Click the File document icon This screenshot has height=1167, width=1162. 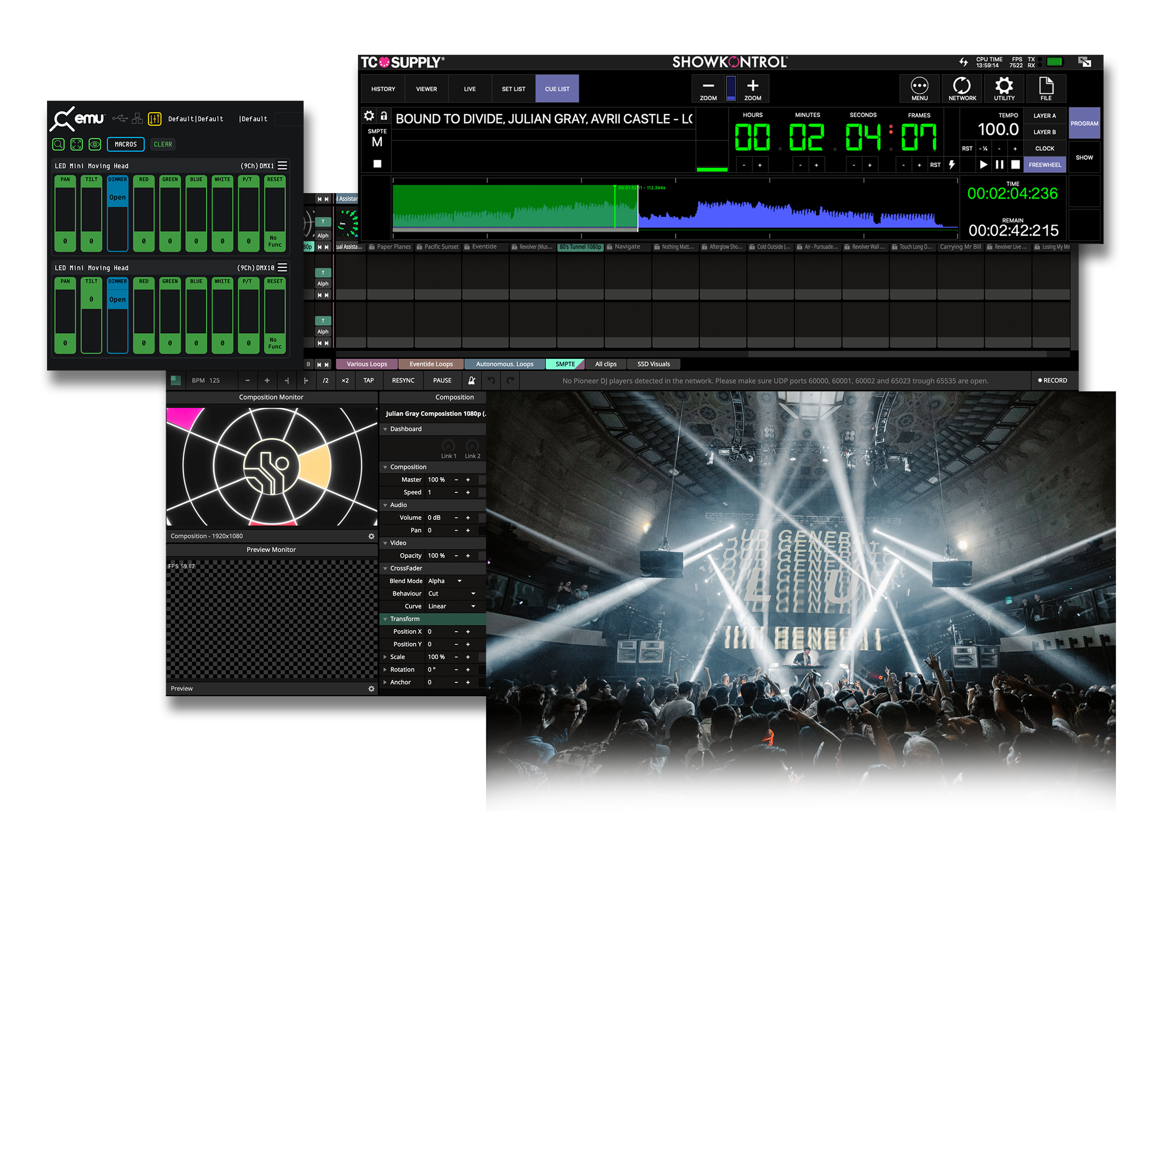1046,89
